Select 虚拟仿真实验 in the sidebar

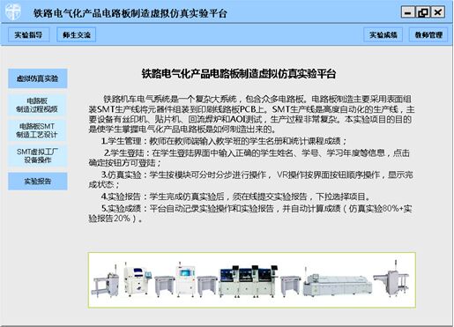(37, 78)
